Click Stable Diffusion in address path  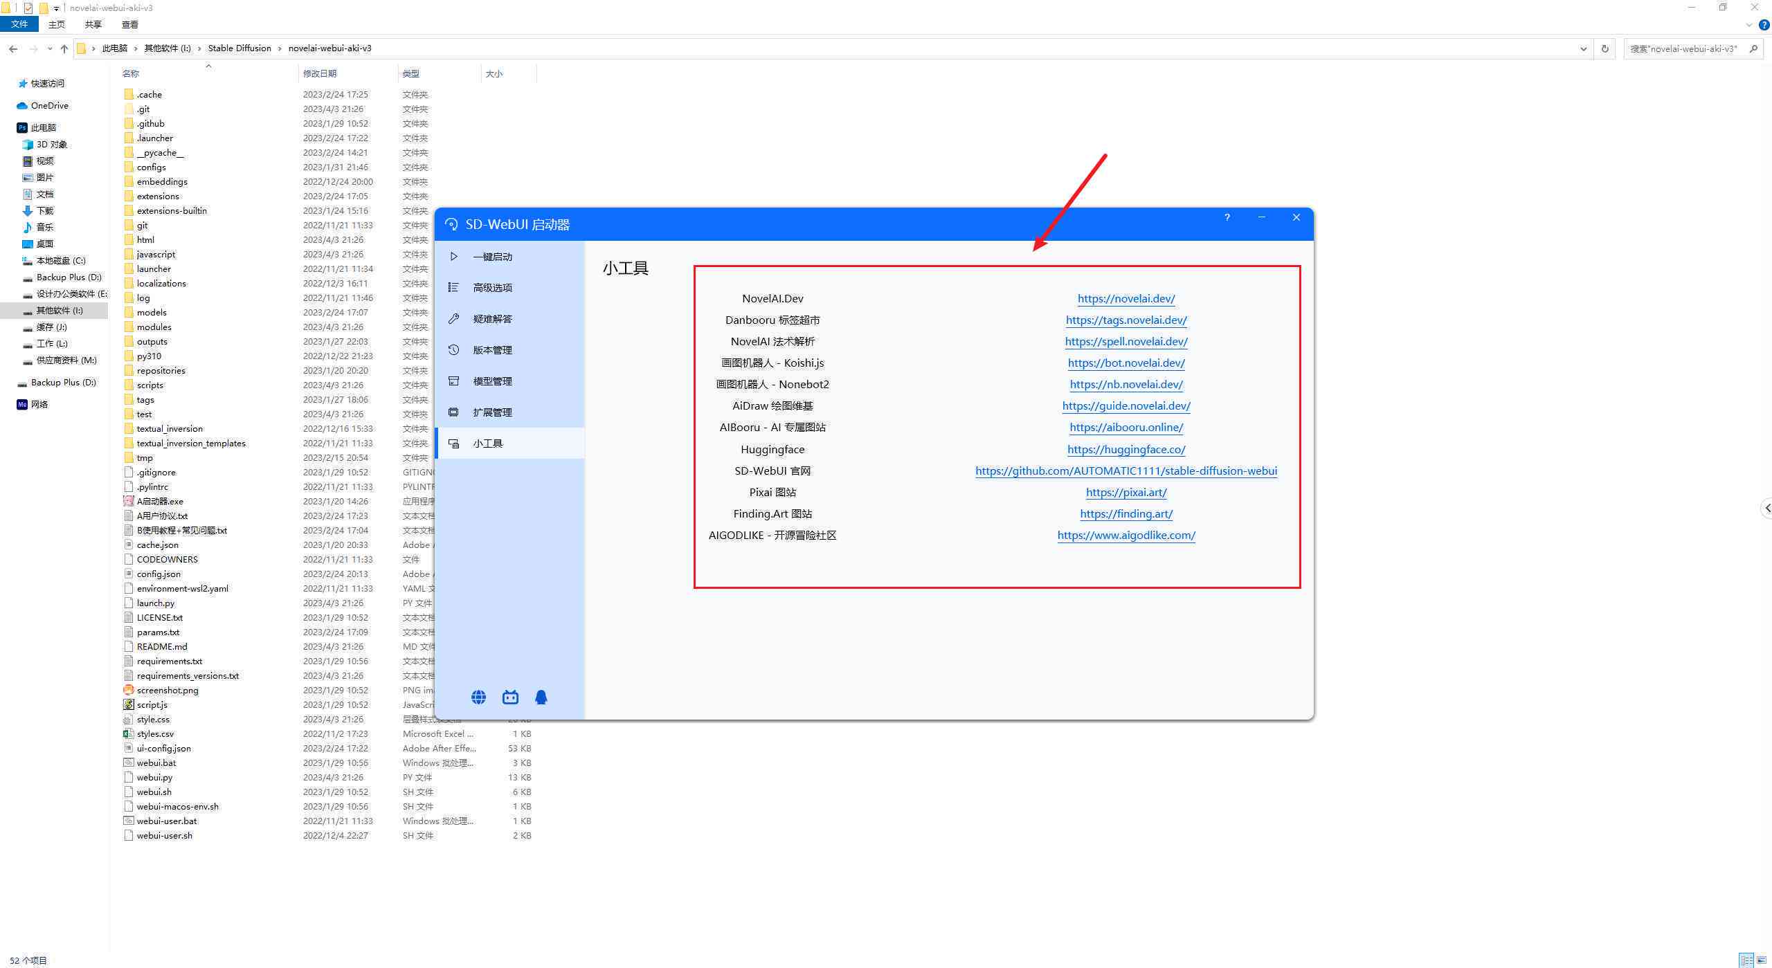[239, 48]
